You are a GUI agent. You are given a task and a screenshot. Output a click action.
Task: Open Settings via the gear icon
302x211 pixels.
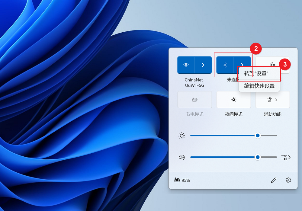point(288,180)
